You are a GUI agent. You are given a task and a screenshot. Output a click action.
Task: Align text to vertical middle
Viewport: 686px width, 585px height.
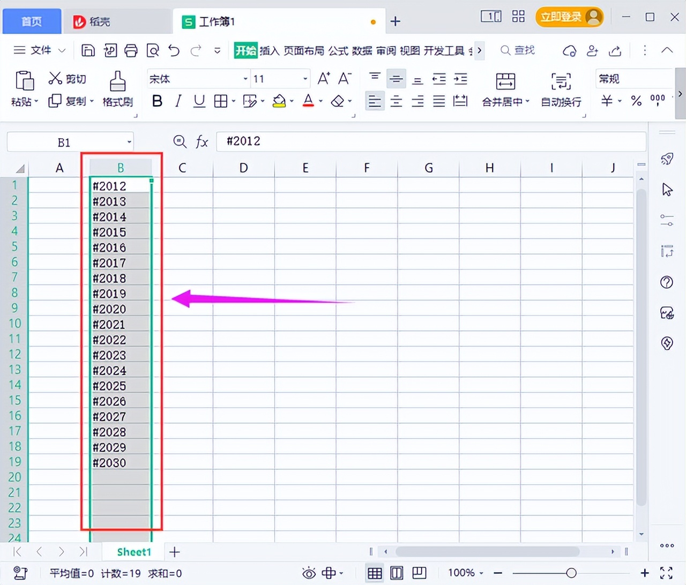click(396, 79)
